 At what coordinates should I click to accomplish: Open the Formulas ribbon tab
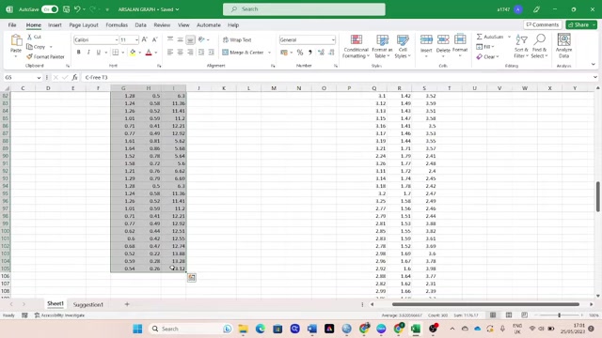[x=117, y=25]
